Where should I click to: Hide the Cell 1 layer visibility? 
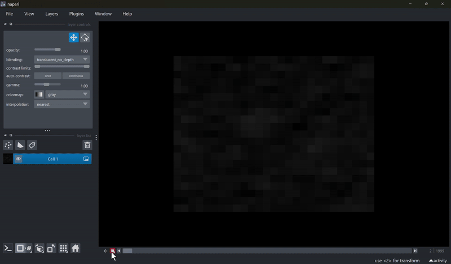coord(19,159)
